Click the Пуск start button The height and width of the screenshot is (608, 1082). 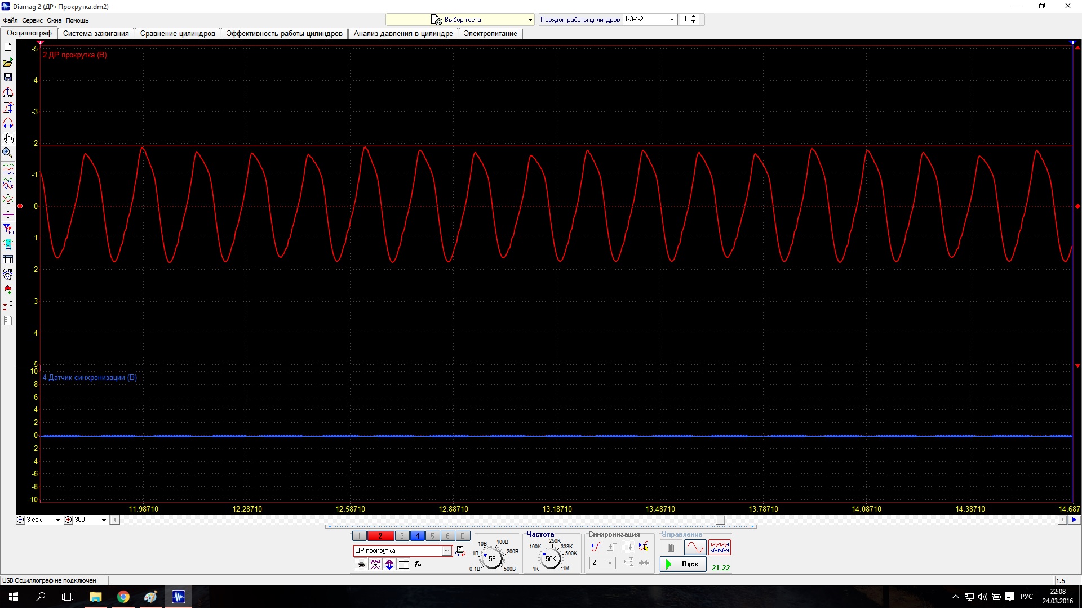pos(683,564)
